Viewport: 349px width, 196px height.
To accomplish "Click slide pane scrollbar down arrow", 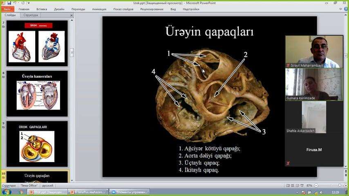I will pos(72,180).
